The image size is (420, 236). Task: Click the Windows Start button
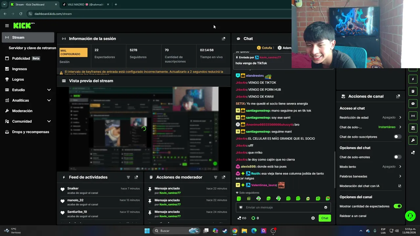click(147, 231)
